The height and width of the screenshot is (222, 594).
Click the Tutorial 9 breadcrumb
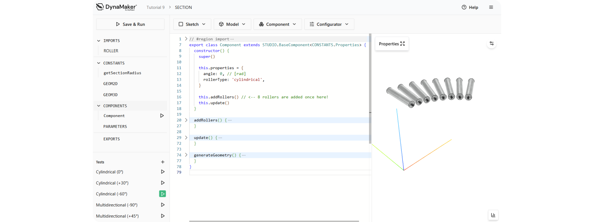(x=156, y=7)
